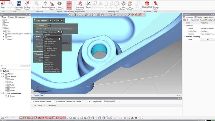Toggle Show LiveTransfer(TM) Failure option
215x121 pixels.
(68, 102)
